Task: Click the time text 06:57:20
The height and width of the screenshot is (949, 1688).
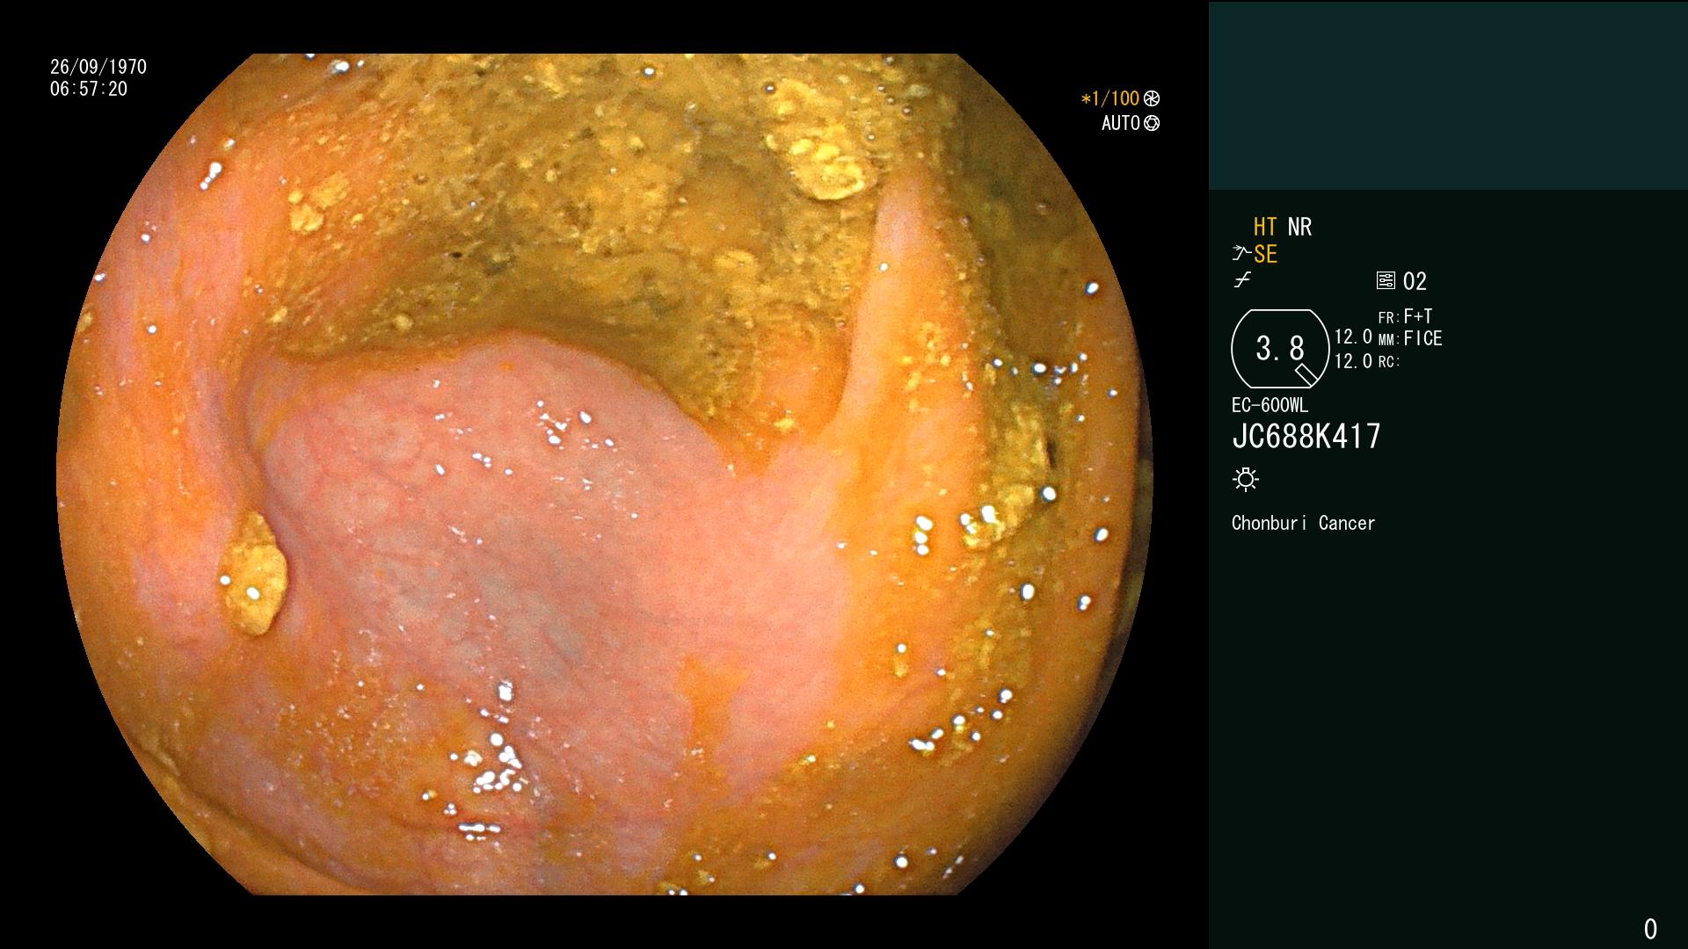Action: (89, 89)
